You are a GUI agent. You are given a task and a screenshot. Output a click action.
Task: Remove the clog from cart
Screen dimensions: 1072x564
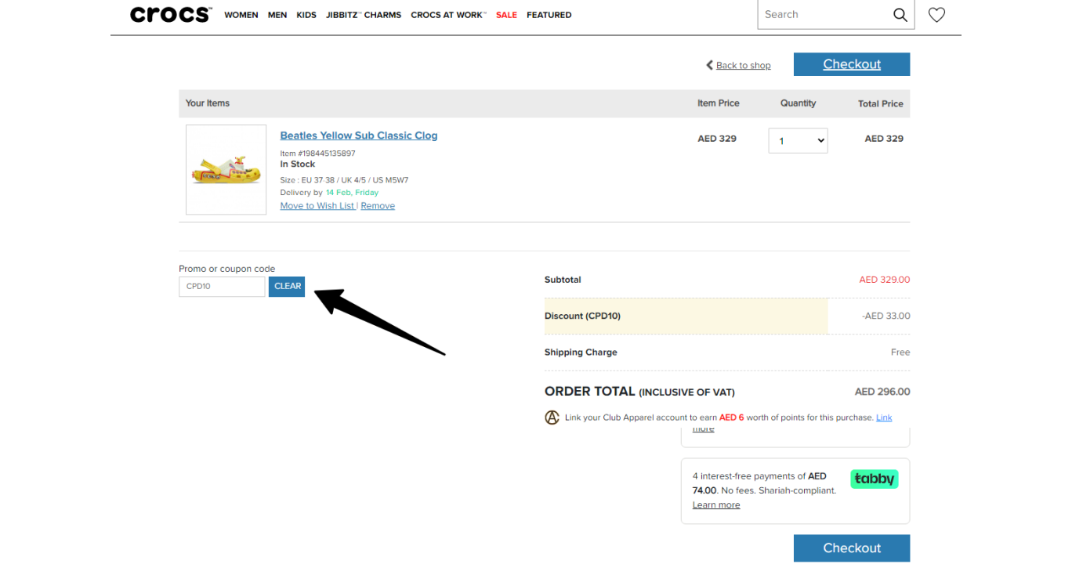pos(378,206)
